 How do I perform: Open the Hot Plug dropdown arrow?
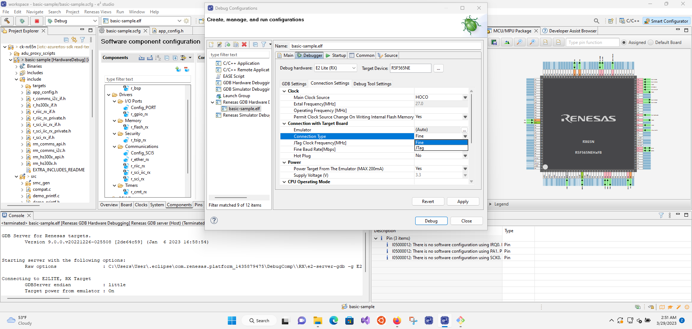(x=465, y=156)
